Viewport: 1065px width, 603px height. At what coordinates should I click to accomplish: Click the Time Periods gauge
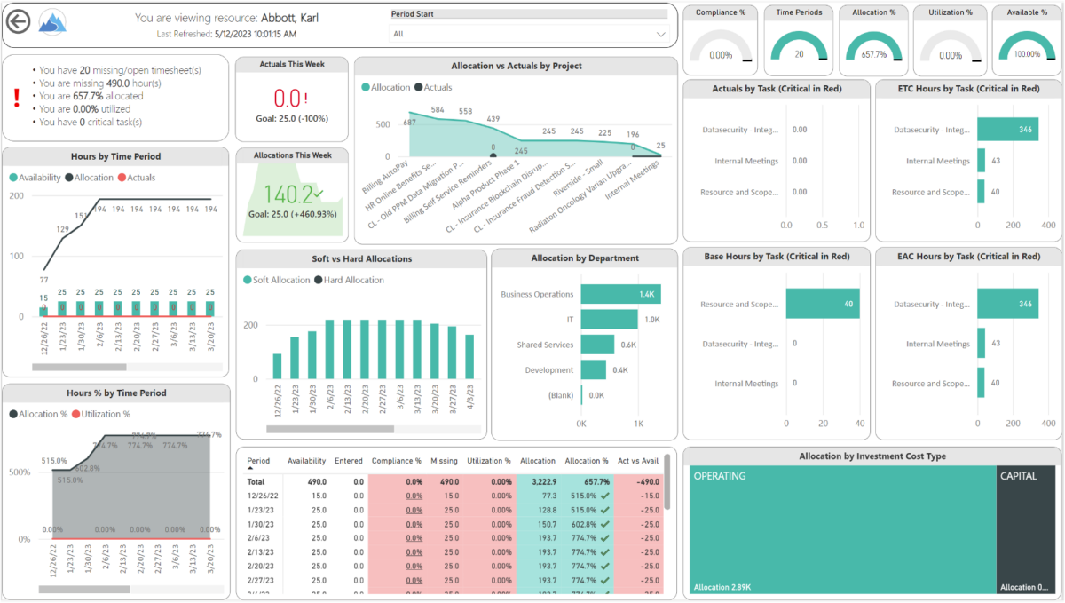(797, 43)
